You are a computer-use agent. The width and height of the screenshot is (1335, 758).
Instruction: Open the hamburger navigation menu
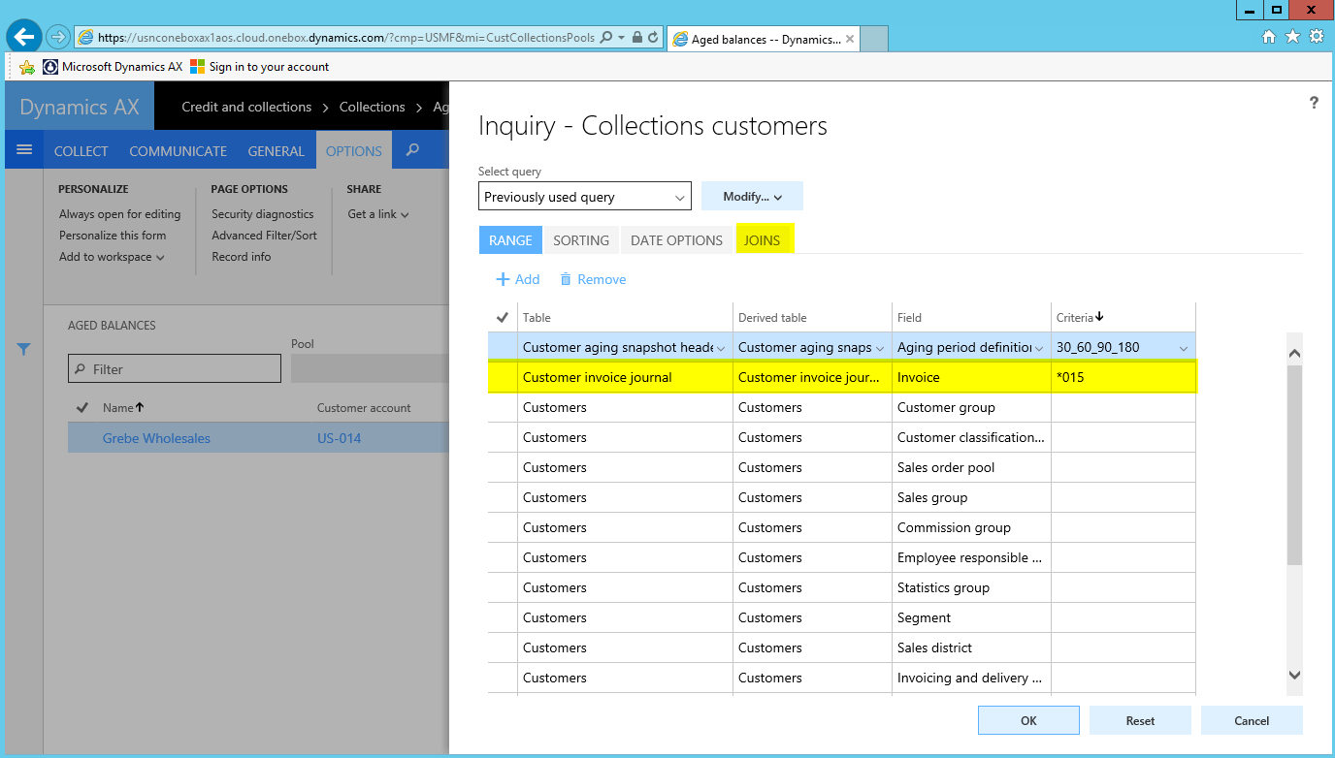point(24,150)
